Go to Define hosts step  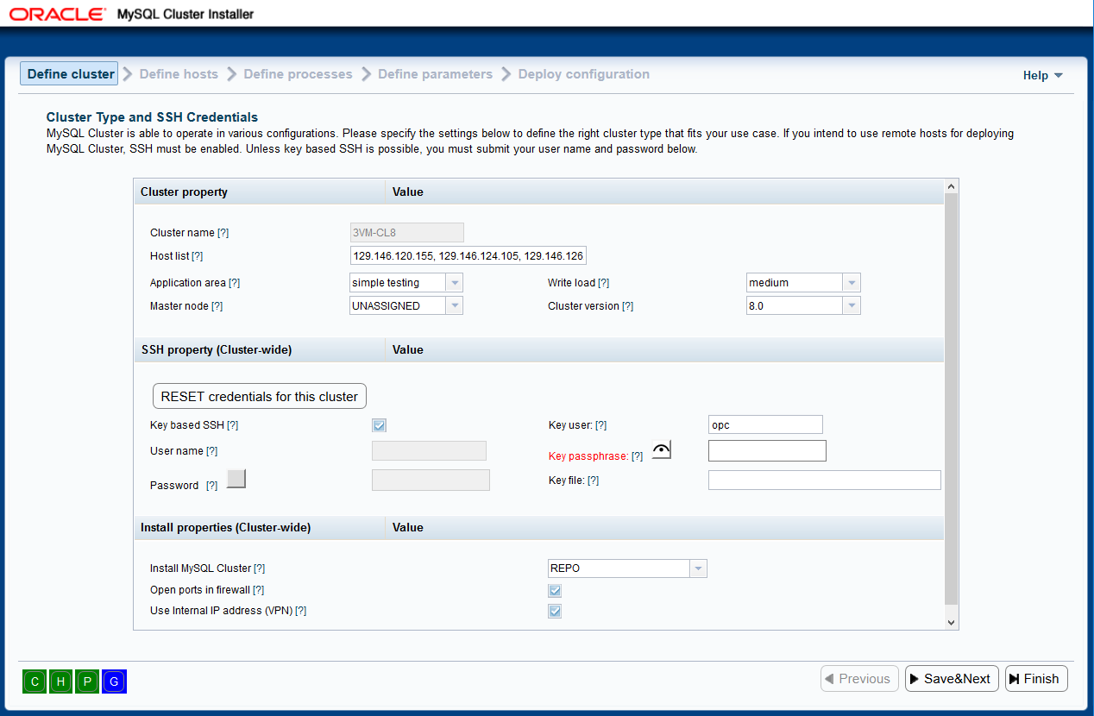179,74
